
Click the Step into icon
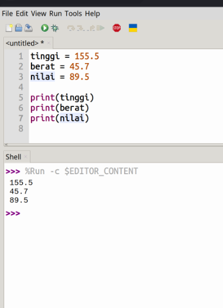(x=81, y=28)
